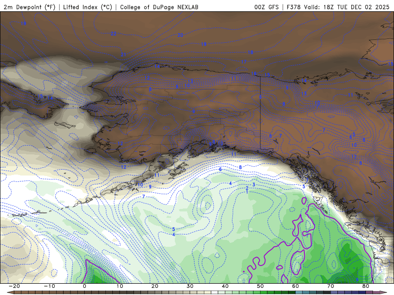Click the "2m Dewpoint (°F)" title text
394x295 pixels.
29,7
